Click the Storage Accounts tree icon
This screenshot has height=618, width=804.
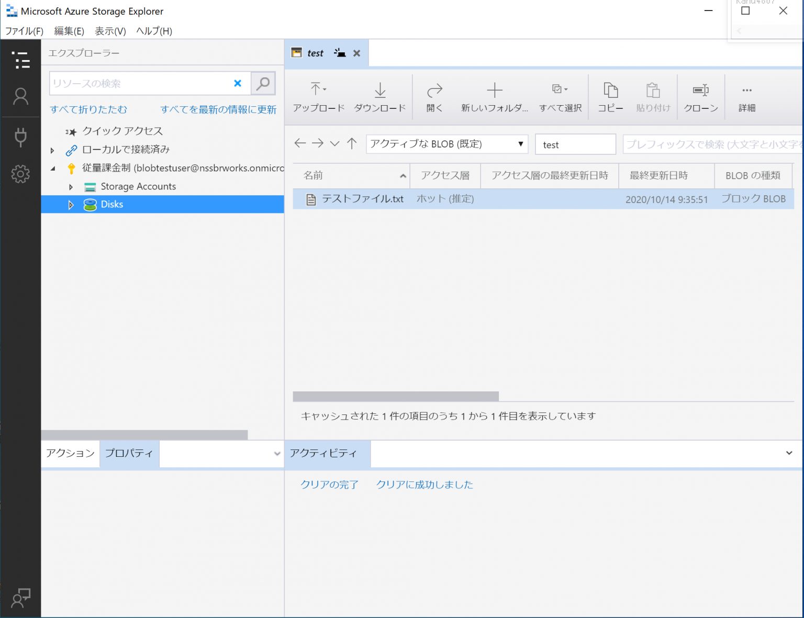coord(90,187)
